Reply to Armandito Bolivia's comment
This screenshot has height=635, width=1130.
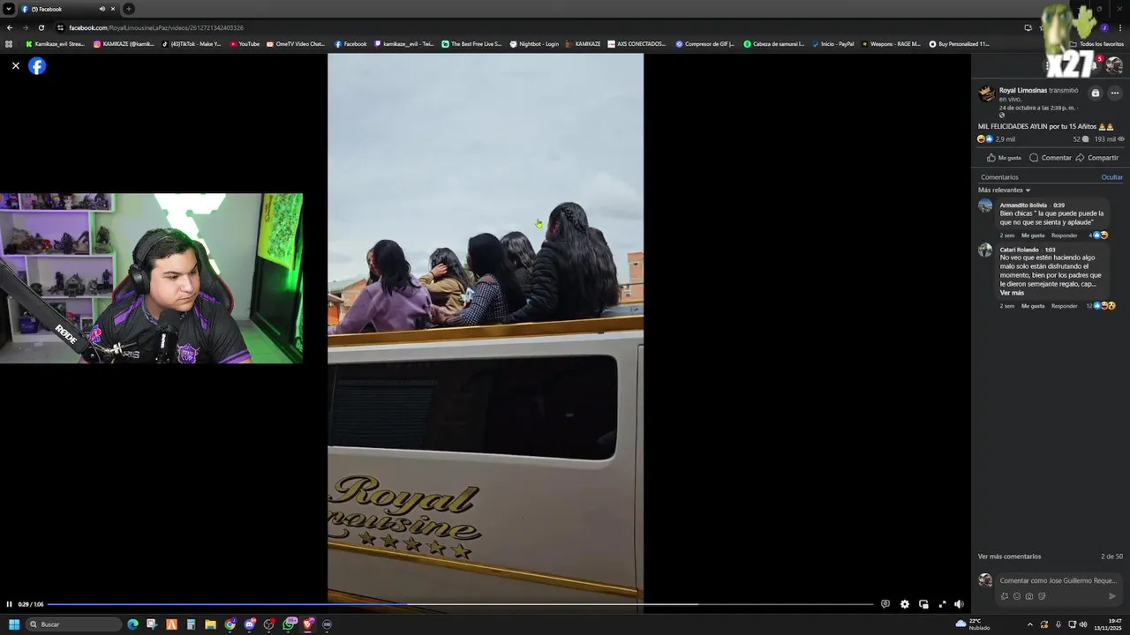tap(1064, 235)
